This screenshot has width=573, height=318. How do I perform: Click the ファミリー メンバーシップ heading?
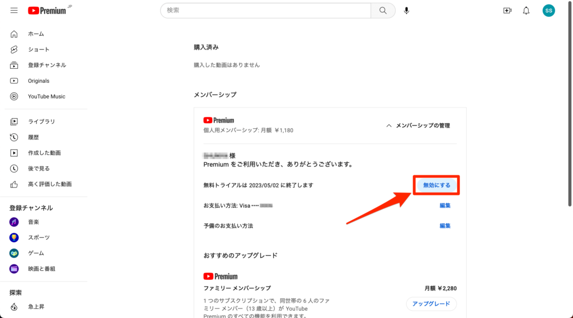click(x=237, y=288)
